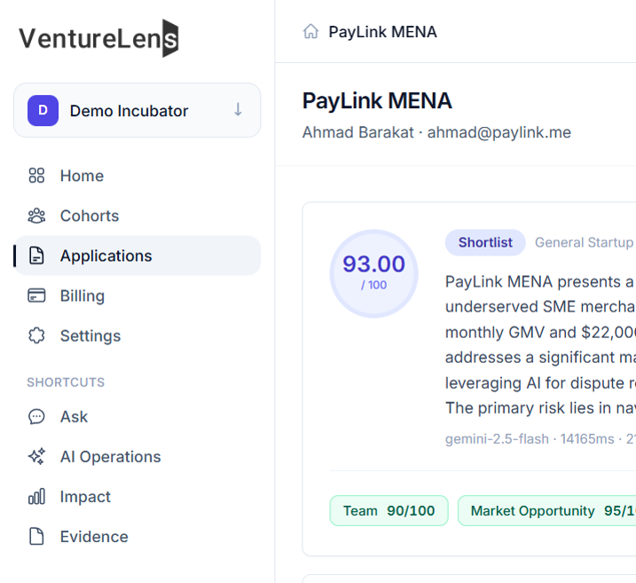Click the AI Operations sparkle icon
This screenshot has width=636, height=583.
point(36,456)
